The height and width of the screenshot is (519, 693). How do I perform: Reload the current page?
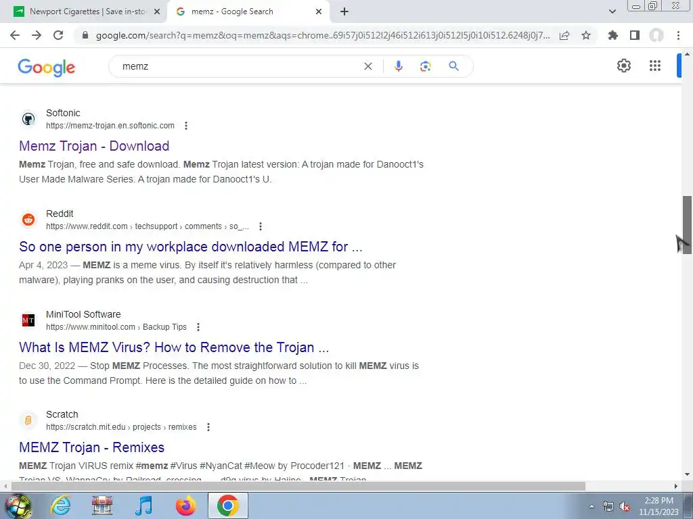[58, 35]
